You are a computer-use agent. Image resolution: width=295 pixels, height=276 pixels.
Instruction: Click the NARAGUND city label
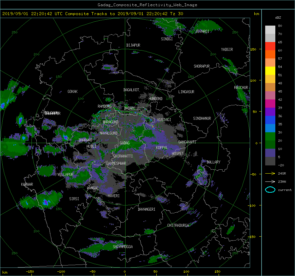(111, 122)
